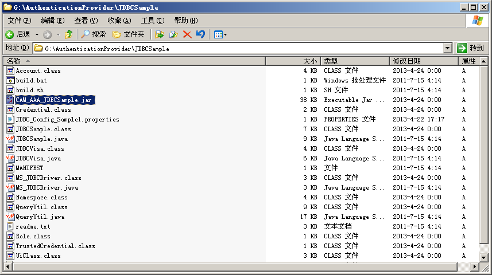
Task: Open the Search (搜索) pane
Action: click(x=93, y=34)
